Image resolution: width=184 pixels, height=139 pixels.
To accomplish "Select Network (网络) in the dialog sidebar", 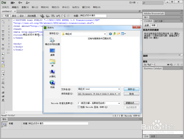I will tap(52, 84).
